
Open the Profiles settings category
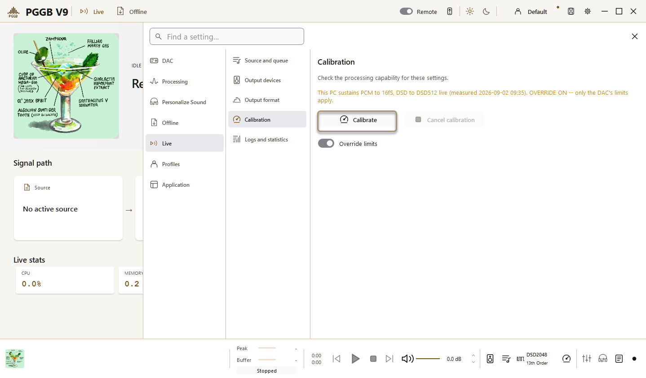point(184,164)
